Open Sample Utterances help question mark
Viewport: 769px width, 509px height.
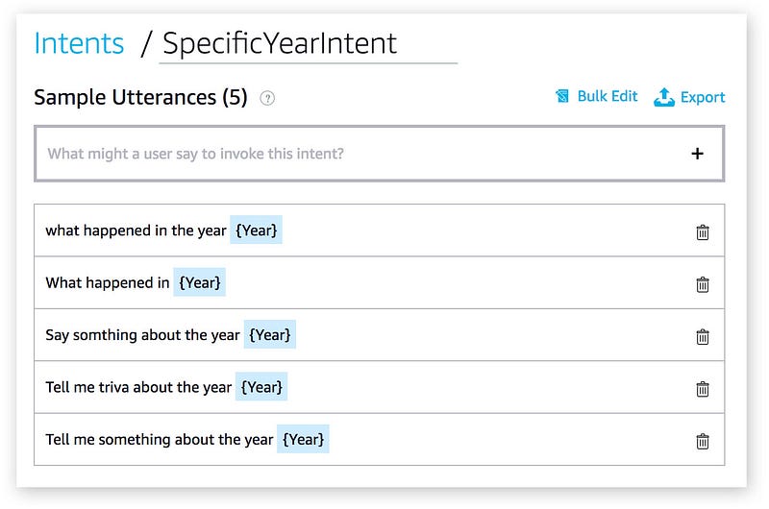click(267, 99)
